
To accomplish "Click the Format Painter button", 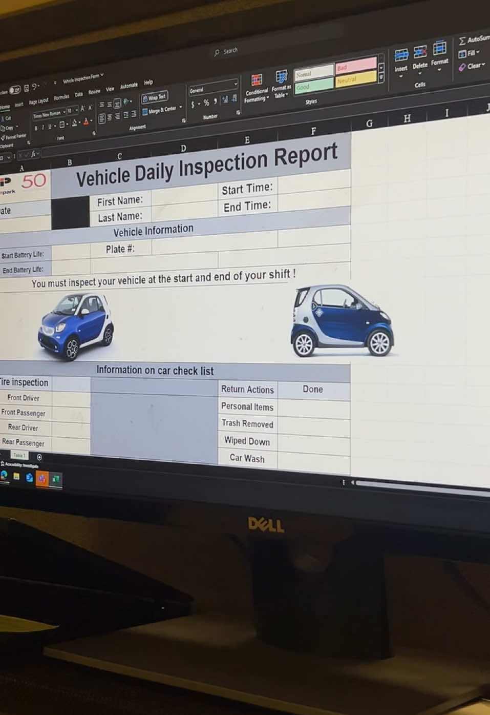I will click(x=13, y=137).
